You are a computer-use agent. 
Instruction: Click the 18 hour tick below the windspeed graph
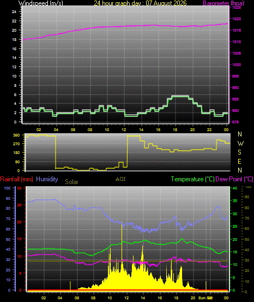(x=175, y=129)
